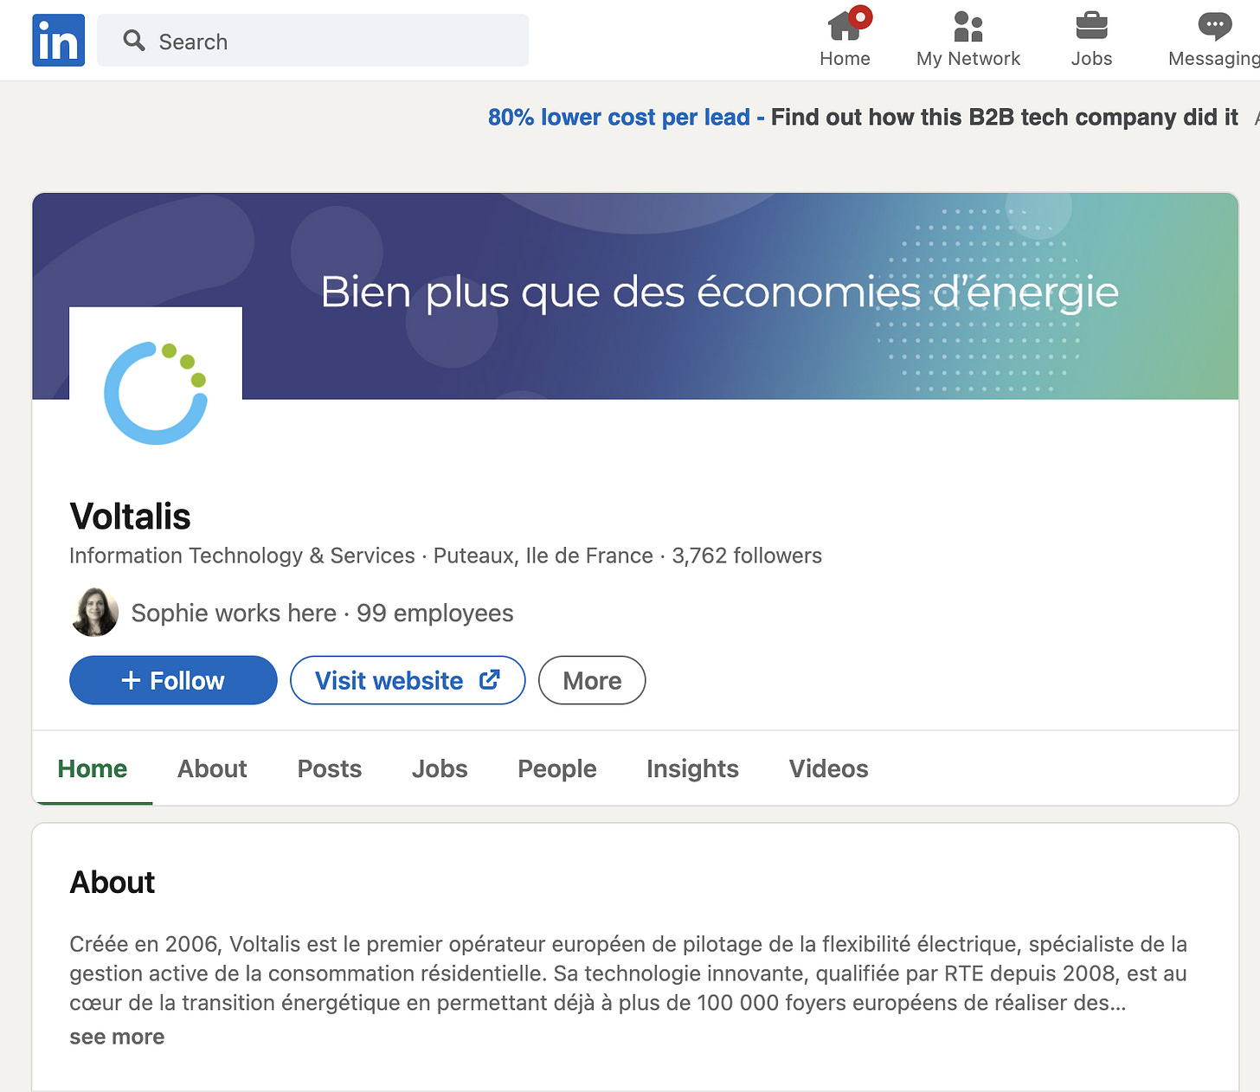This screenshot has height=1092, width=1260.
Task: Open the My Network icon
Action: click(x=967, y=26)
